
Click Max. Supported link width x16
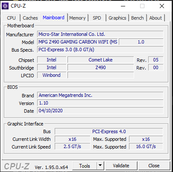click(146, 139)
